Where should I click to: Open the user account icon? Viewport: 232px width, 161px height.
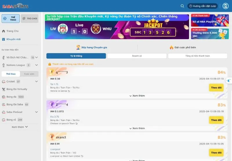pos(225,6)
